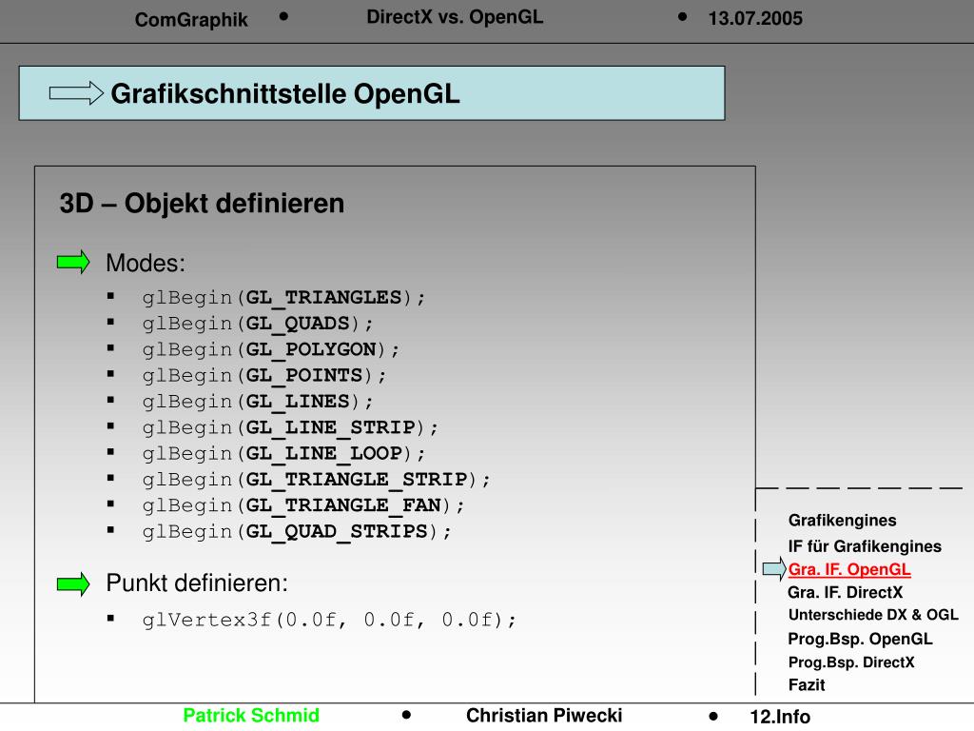Click the name Christian Piwecki in the footer
The height and width of the screenshot is (731, 974).
pyautogui.click(x=544, y=716)
